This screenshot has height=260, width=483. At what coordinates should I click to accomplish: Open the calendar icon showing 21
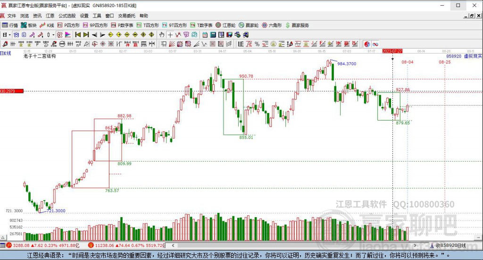tap(205, 35)
